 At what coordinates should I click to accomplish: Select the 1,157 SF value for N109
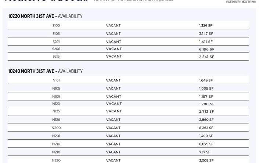click(206, 97)
